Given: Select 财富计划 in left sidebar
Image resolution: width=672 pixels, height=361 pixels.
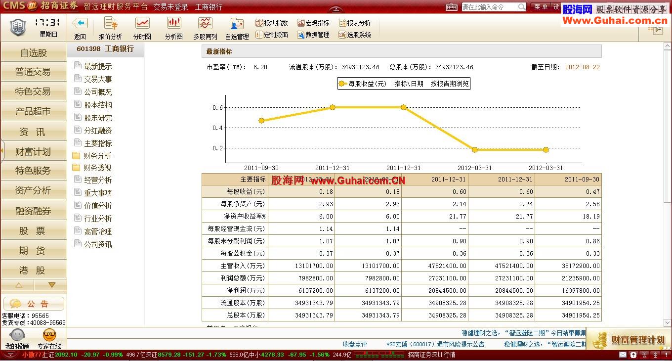Looking at the screenshot, I should pyautogui.click(x=34, y=151).
